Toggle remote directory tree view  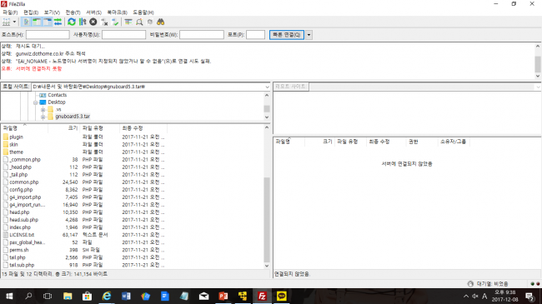click(x=47, y=22)
